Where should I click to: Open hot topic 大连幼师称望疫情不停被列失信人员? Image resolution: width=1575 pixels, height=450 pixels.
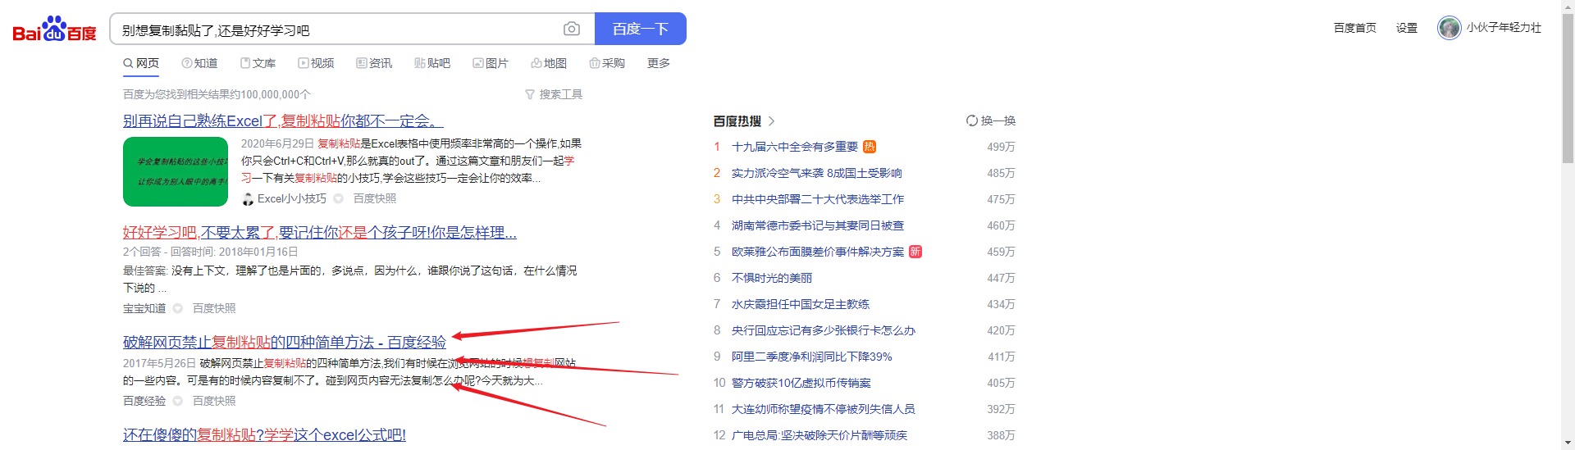824,409
